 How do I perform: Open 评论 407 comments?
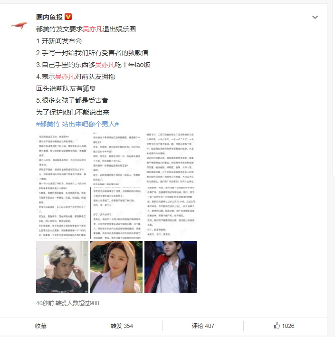(x=203, y=326)
